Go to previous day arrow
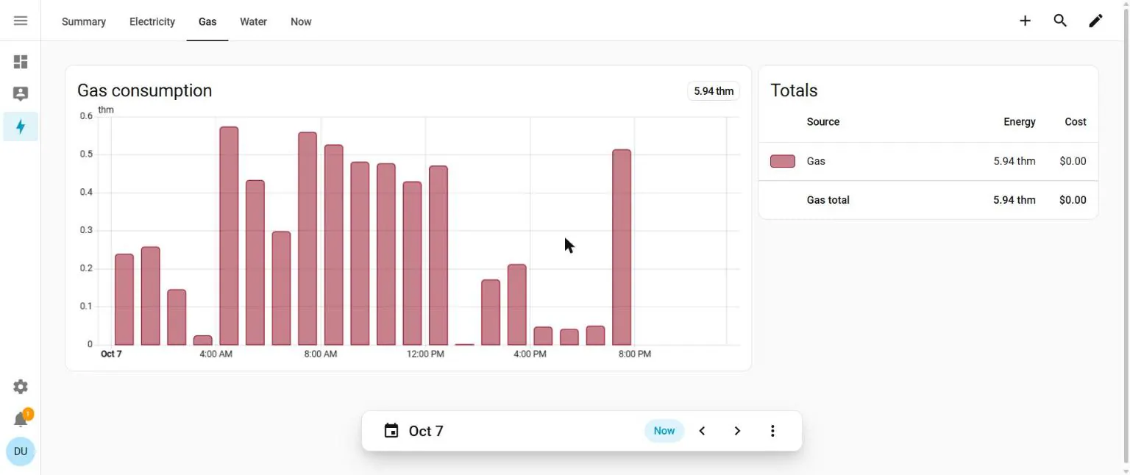Screen dimensions: 1130x475 tap(702, 431)
